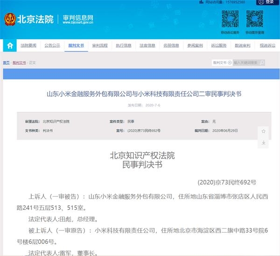Open the 视说诉讼 nav tab

(x=267, y=46)
